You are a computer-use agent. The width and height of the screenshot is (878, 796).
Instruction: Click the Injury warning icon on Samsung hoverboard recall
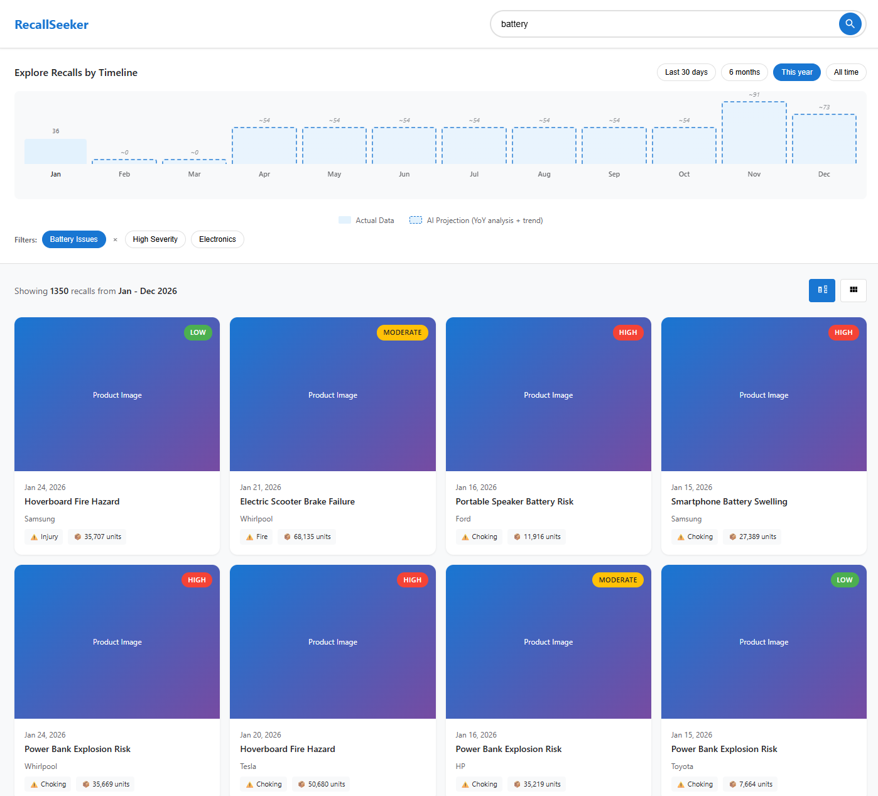(33, 537)
